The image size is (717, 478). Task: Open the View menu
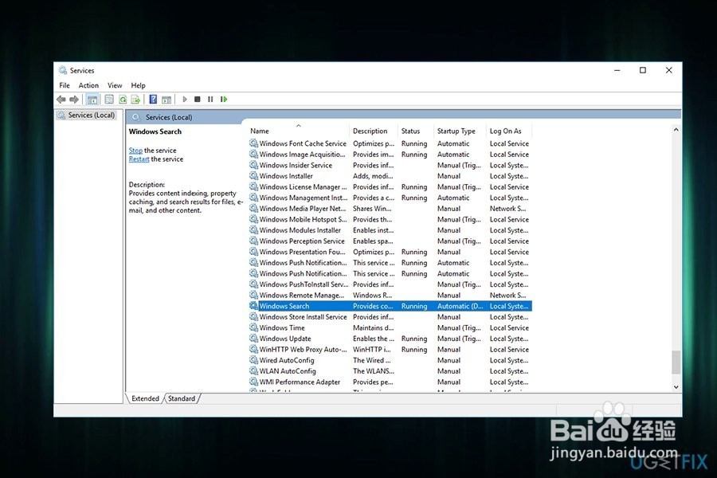(x=115, y=85)
